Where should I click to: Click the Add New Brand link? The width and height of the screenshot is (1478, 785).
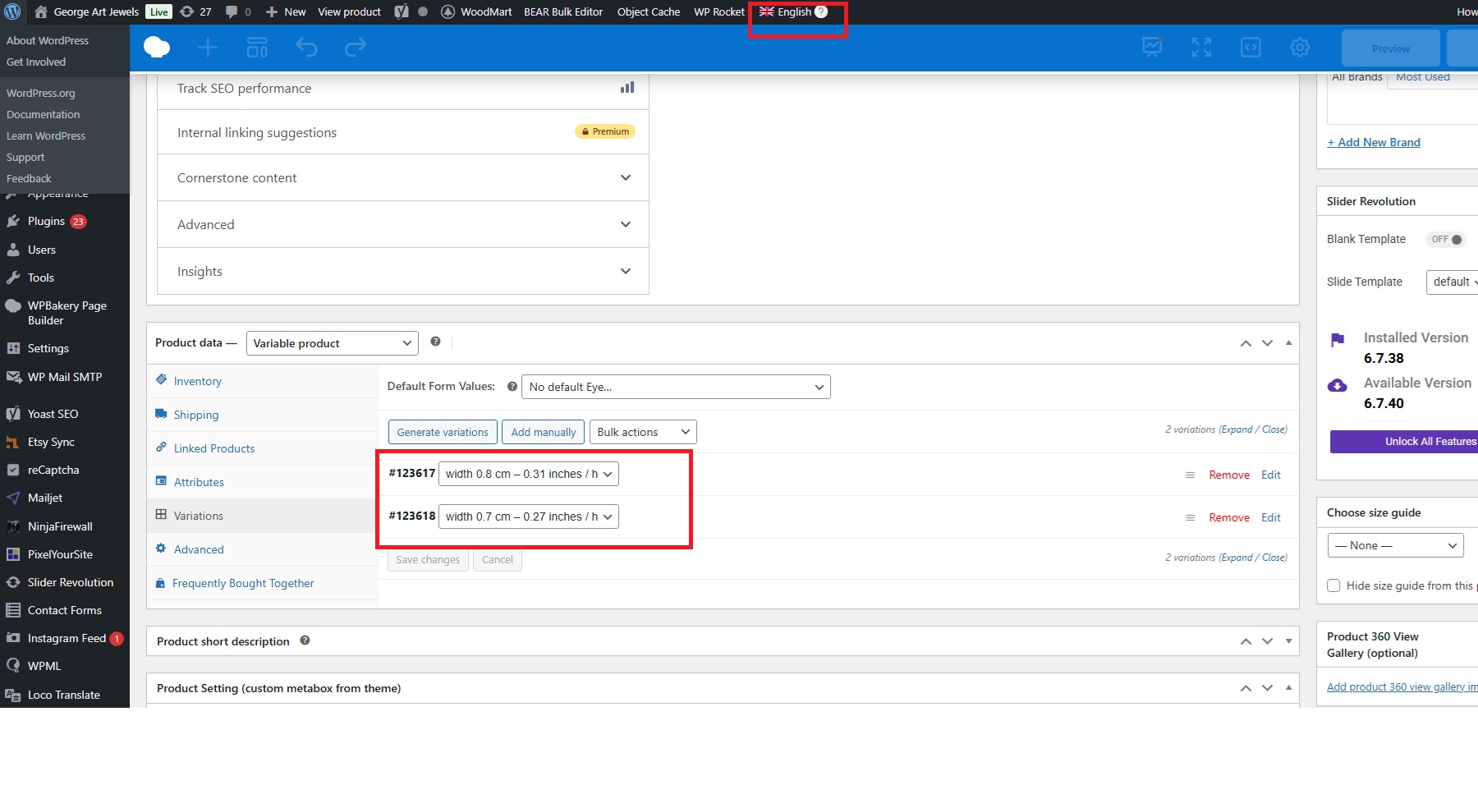pyautogui.click(x=1373, y=142)
